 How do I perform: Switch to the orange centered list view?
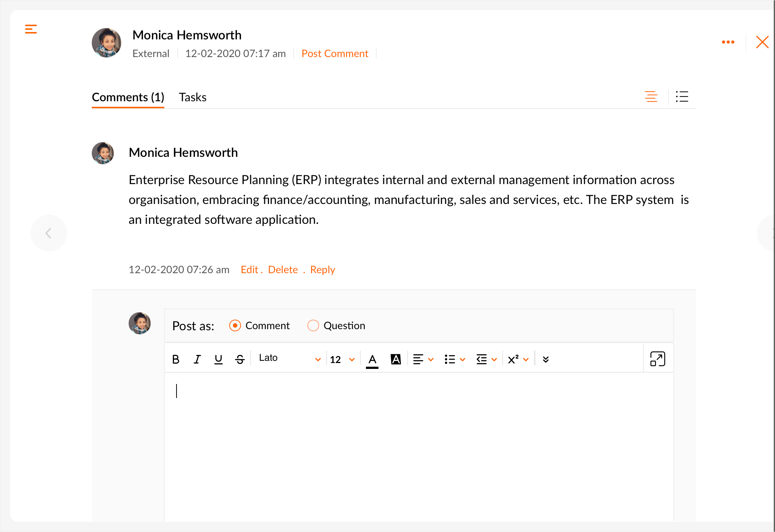coord(651,97)
